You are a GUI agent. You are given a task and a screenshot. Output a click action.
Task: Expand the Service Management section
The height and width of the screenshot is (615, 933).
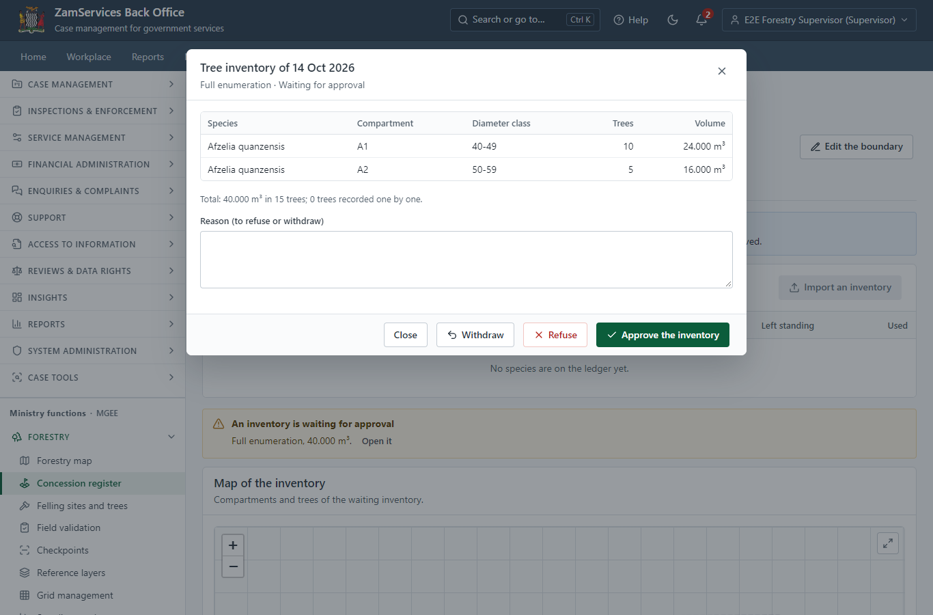[92, 137]
